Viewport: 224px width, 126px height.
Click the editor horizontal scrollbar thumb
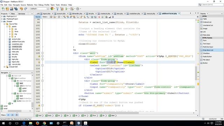tap(93, 113)
